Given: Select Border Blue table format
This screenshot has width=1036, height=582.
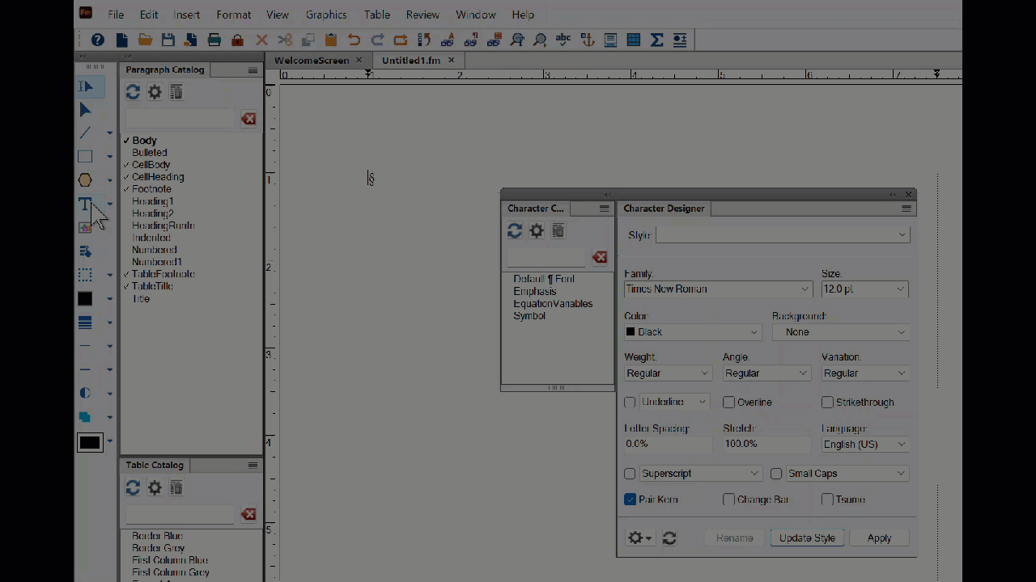Looking at the screenshot, I should 158,536.
